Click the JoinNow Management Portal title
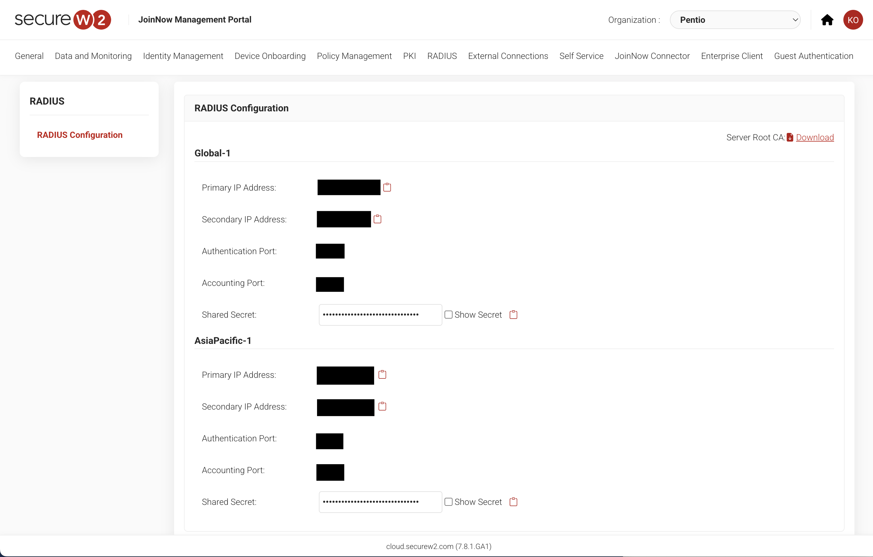This screenshot has width=873, height=557. [195, 19]
